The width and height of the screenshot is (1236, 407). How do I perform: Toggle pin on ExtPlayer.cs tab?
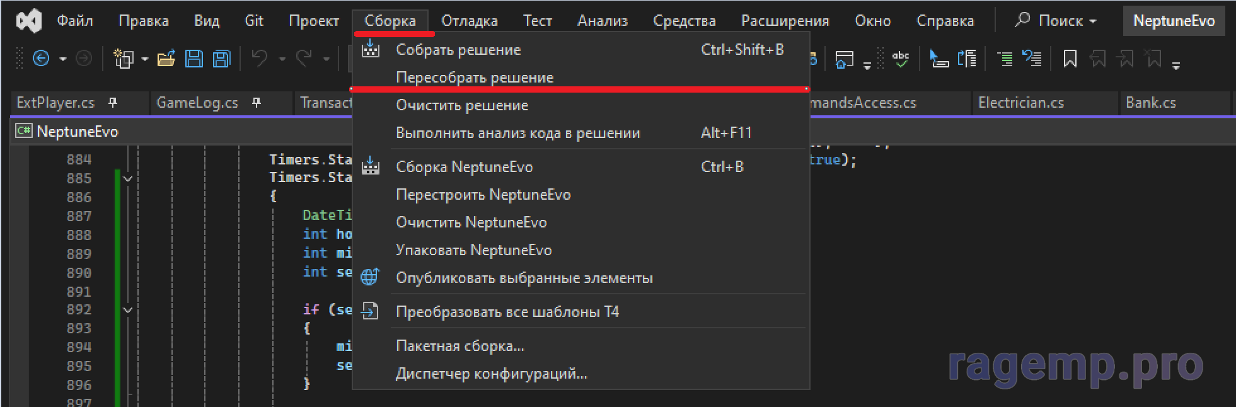click(x=113, y=103)
